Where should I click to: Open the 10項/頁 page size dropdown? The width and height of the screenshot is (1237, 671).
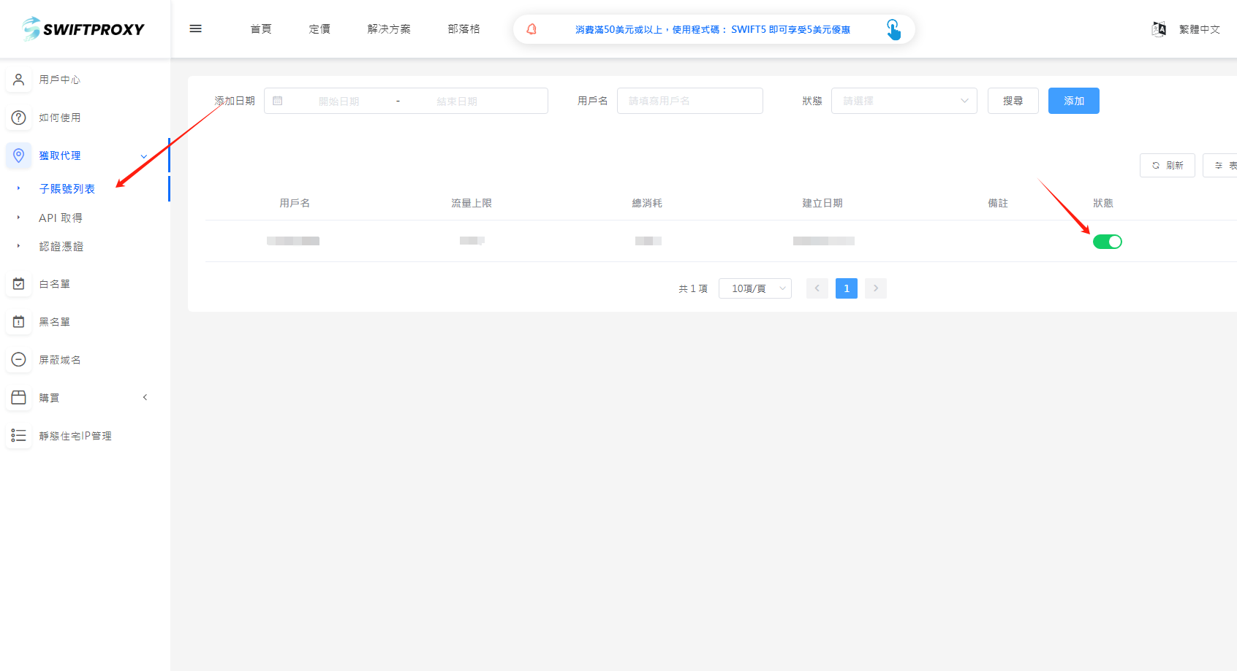pos(754,288)
